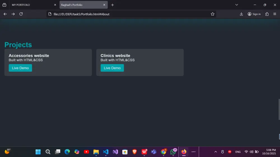Click the Firefox icon on the taskbar
This screenshot has height=157, width=280.
[x=184, y=152]
